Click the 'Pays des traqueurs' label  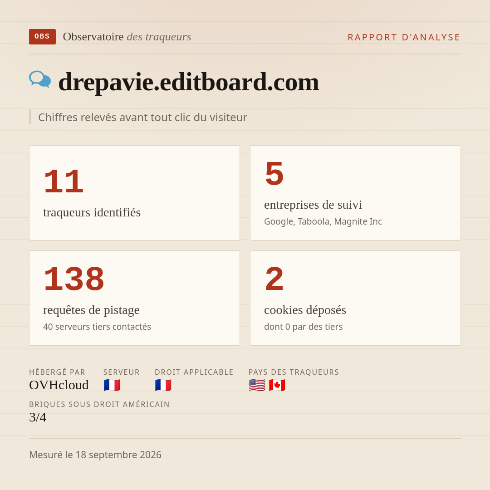click(x=294, y=372)
